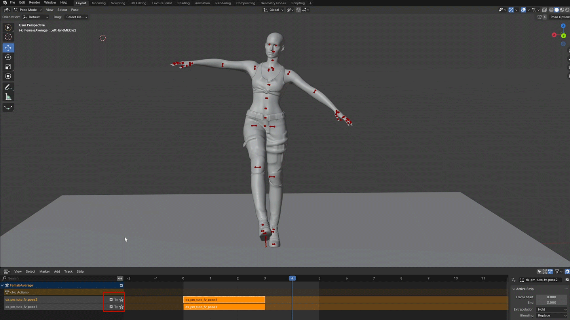Lock the dx_pm_tuto_fv_pose1 track
Image resolution: width=570 pixels, height=320 pixels.
(116, 307)
